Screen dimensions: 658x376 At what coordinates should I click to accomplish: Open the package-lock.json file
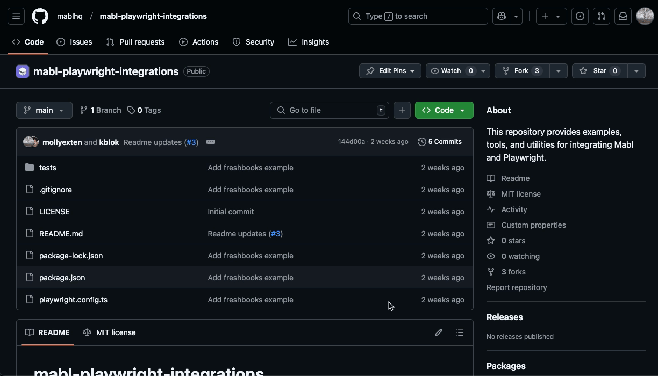pos(71,256)
